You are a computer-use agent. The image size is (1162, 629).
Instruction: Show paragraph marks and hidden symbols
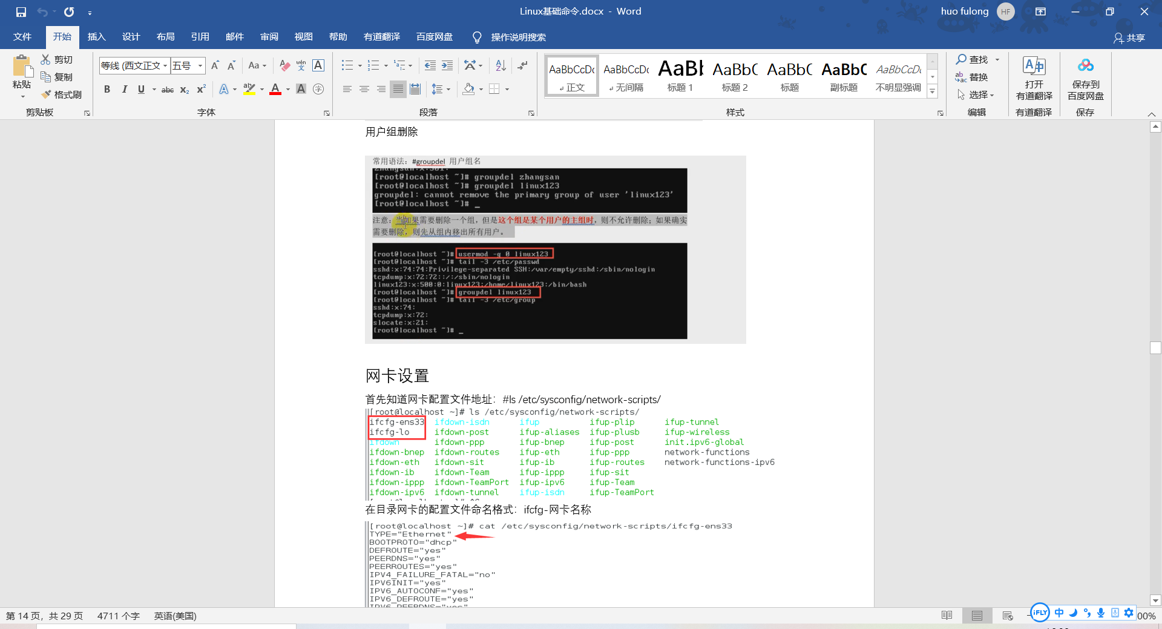[x=523, y=65]
